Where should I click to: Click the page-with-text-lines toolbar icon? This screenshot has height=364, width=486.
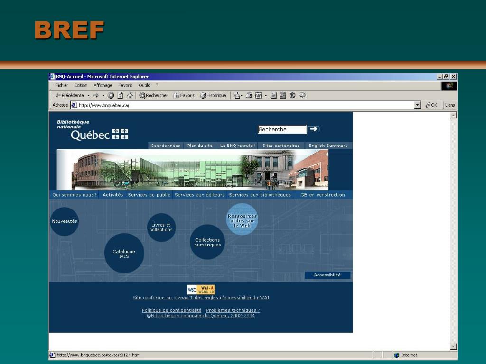(273, 95)
